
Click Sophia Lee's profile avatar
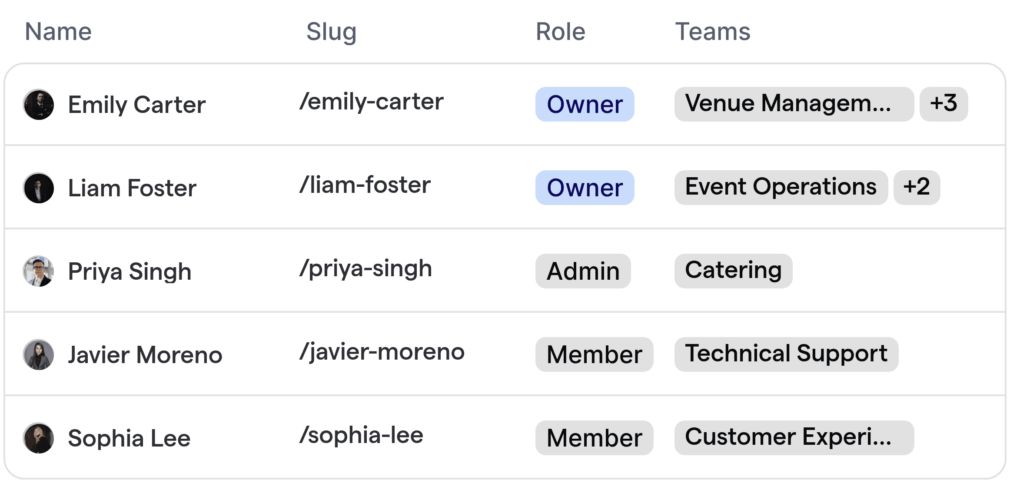[39, 438]
